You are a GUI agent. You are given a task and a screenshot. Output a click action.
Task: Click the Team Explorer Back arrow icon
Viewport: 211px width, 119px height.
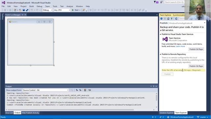pos(161,19)
